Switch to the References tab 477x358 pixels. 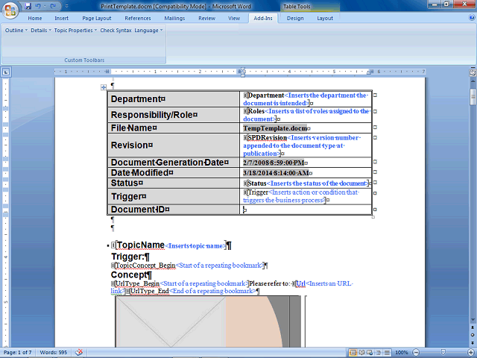click(138, 18)
